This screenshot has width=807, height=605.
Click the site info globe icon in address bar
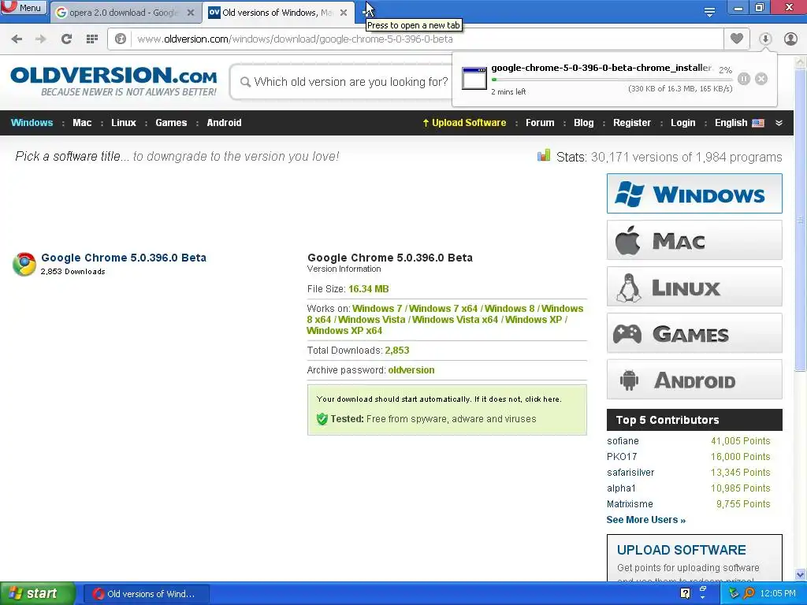[121, 39]
